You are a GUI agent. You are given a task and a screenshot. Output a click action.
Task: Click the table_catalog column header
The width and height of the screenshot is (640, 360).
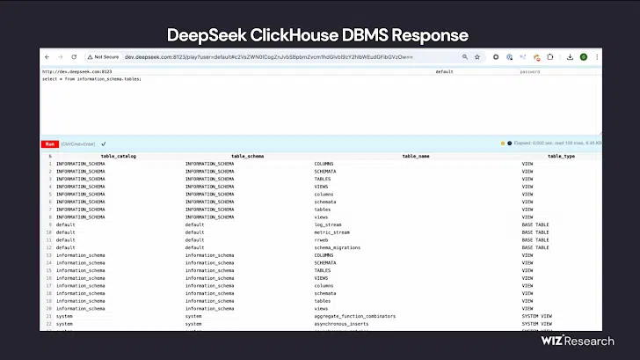pyautogui.click(x=119, y=156)
